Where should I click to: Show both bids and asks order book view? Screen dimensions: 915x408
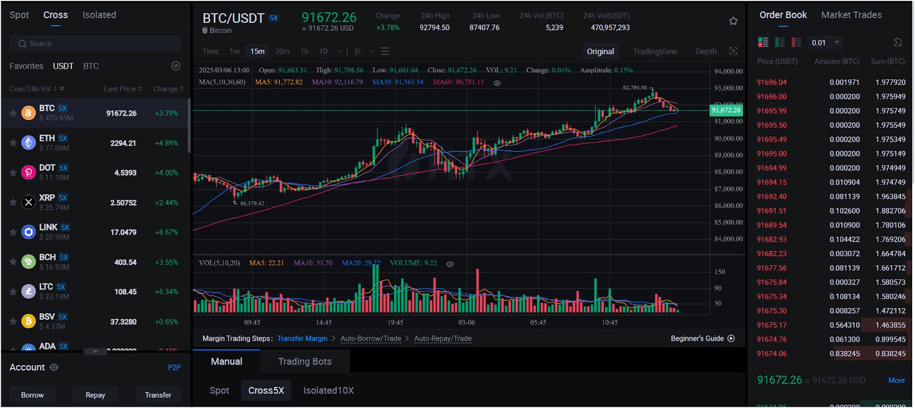pyautogui.click(x=763, y=42)
